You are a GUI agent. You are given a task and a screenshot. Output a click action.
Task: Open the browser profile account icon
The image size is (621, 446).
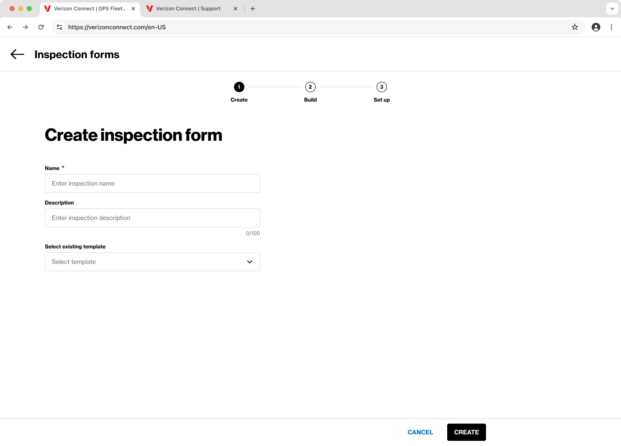tap(596, 27)
